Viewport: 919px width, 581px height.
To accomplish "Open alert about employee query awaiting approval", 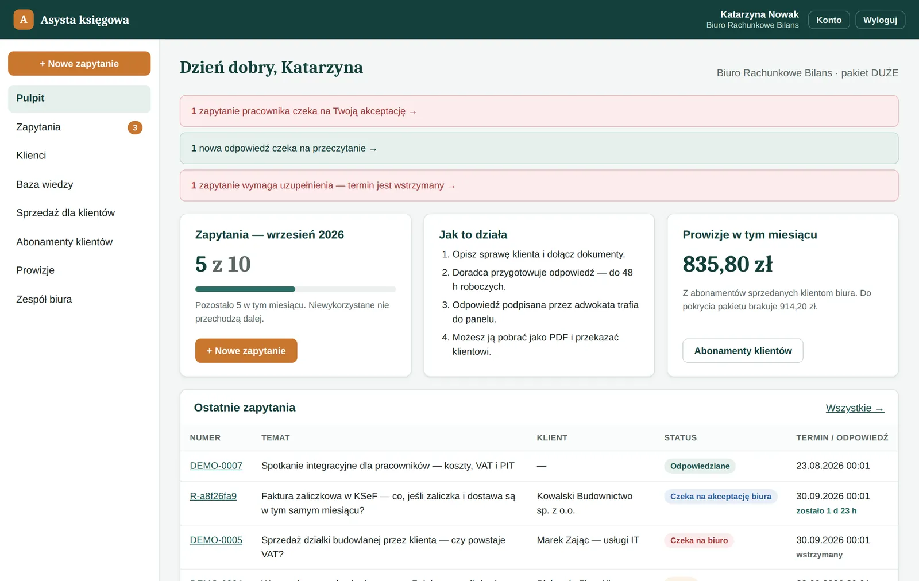I will (539, 111).
